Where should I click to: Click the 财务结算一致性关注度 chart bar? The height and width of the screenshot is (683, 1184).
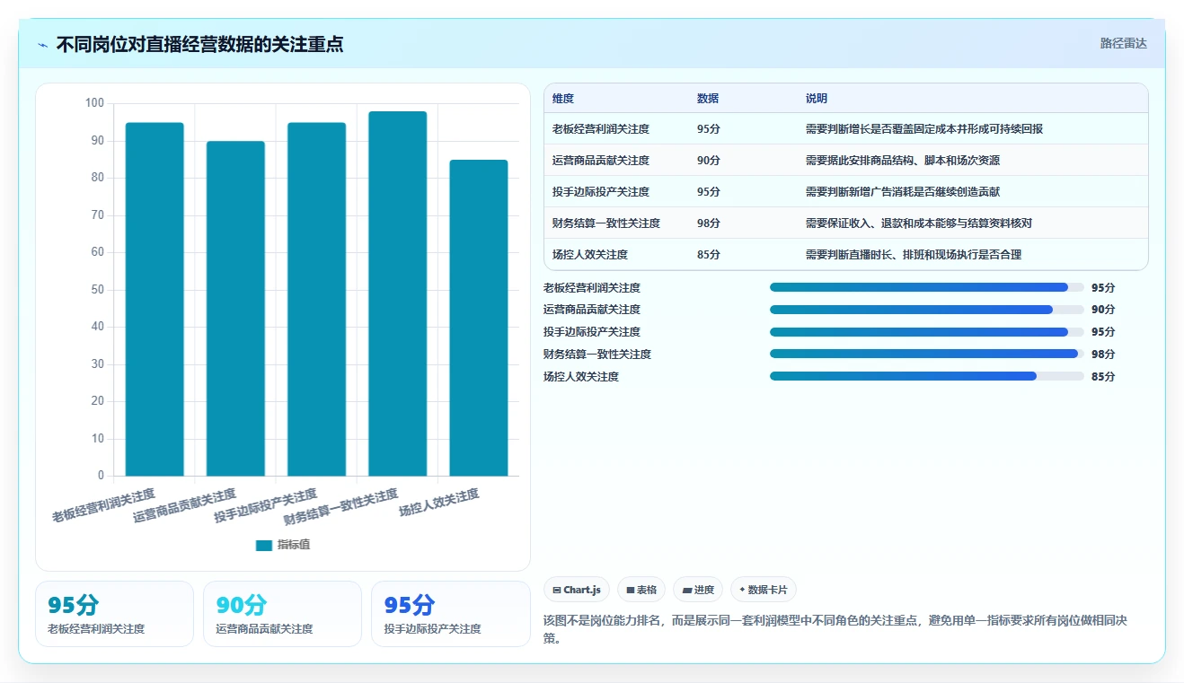(x=398, y=293)
